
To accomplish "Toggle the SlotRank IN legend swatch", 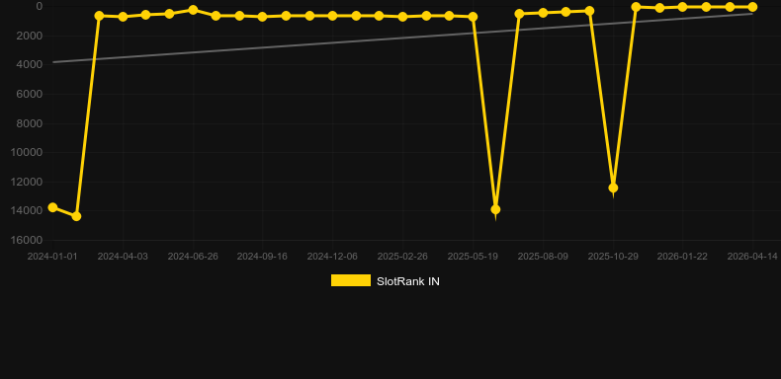I will [x=351, y=280].
